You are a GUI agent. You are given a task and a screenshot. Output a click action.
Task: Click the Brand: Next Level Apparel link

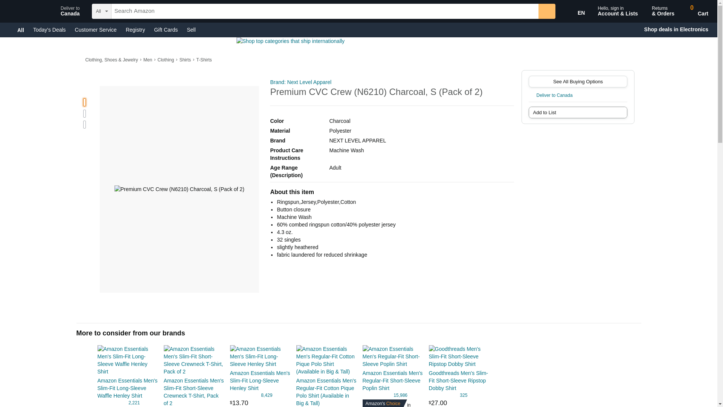[x=300, y=82]
